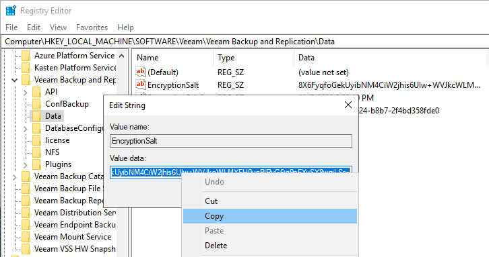489x257 pixels.
Task: Choose Paste from the context menu
Action: [270, 231]
